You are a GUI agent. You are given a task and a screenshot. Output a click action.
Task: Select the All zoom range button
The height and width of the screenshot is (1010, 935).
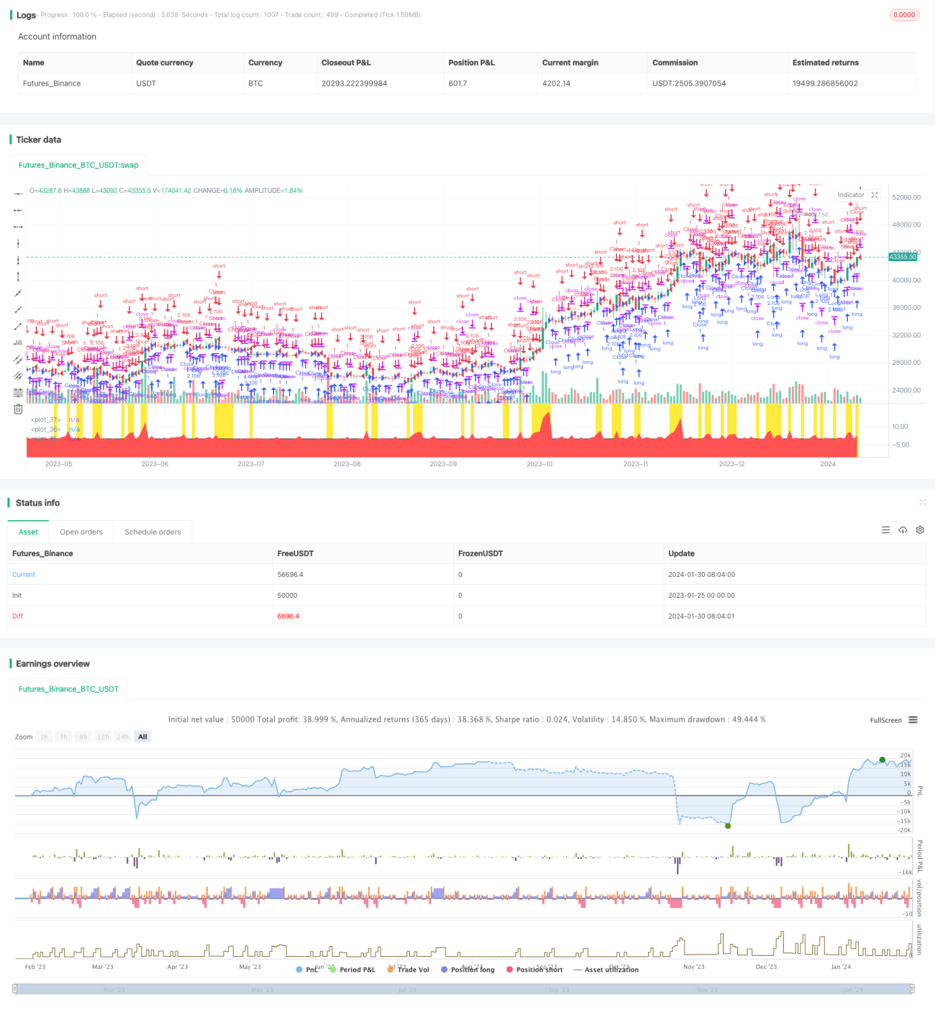142,737
